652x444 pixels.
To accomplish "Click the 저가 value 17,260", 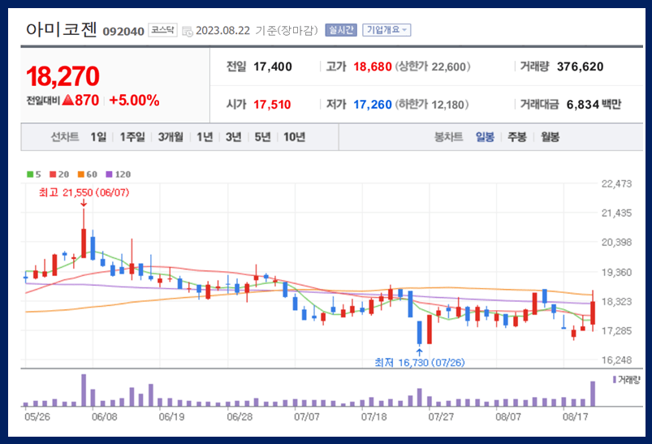I will point(373,105).
